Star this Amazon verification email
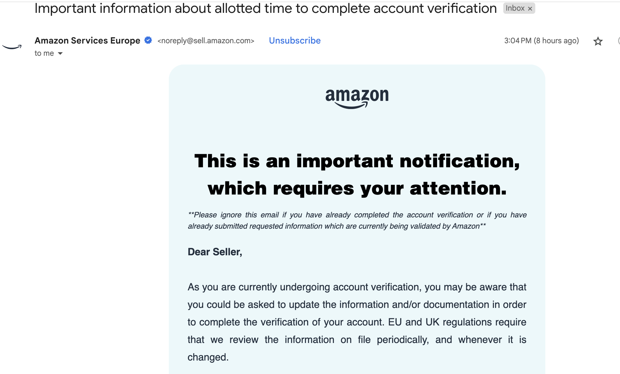Viewport: 620px width, 374px height. coord(598,41)
